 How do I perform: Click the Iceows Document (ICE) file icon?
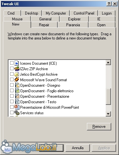coord(17,63)
